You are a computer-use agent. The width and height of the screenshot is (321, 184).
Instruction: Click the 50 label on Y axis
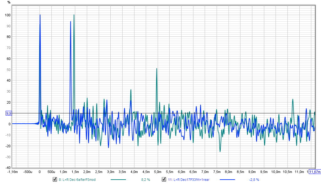[8, 70]
